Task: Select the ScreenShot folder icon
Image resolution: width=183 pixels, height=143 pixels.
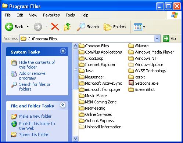Action: tap(131, 89)
